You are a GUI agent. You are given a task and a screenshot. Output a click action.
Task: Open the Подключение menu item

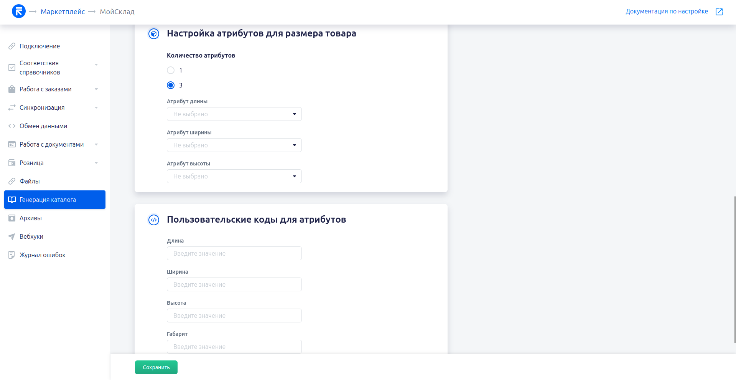[40, 46]
